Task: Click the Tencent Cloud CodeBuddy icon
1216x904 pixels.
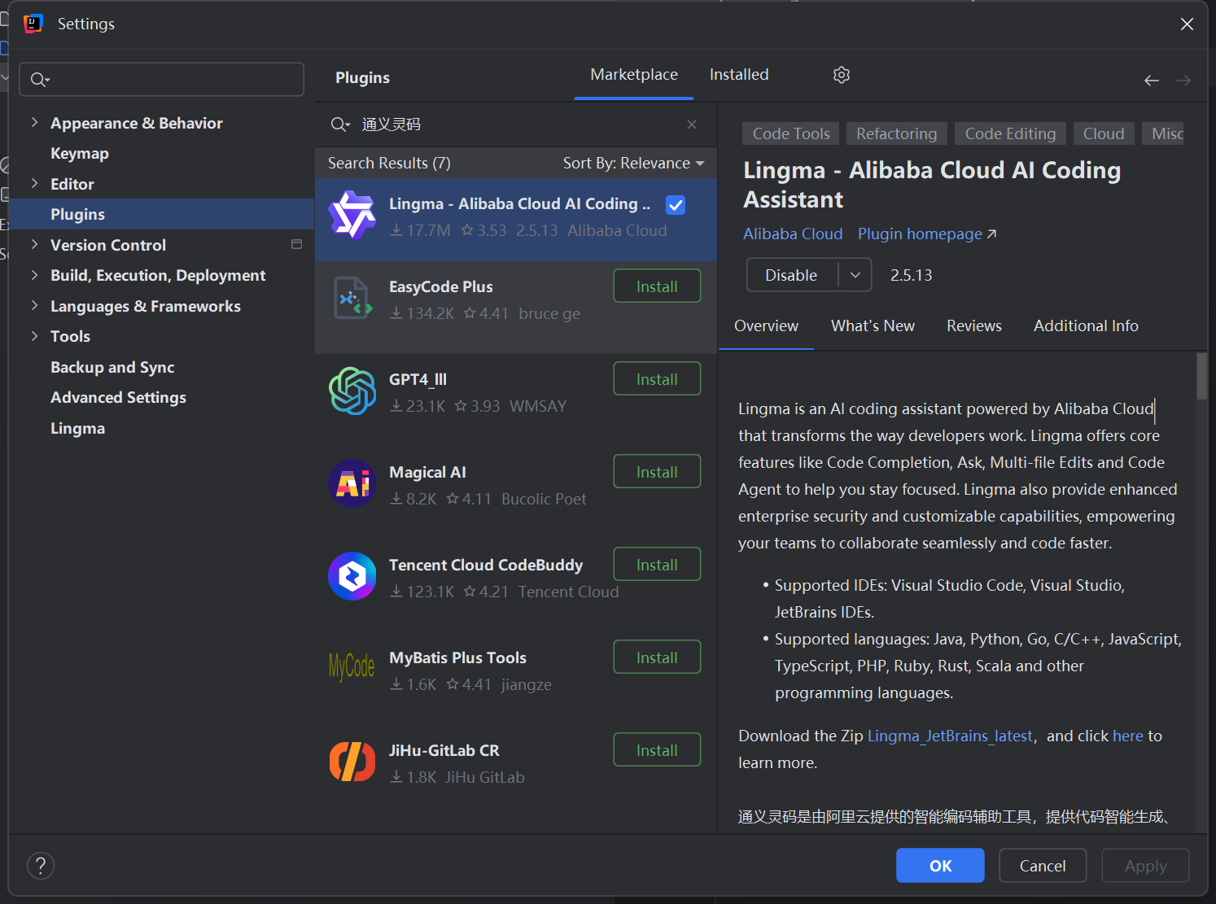Action: pos(352,576)
